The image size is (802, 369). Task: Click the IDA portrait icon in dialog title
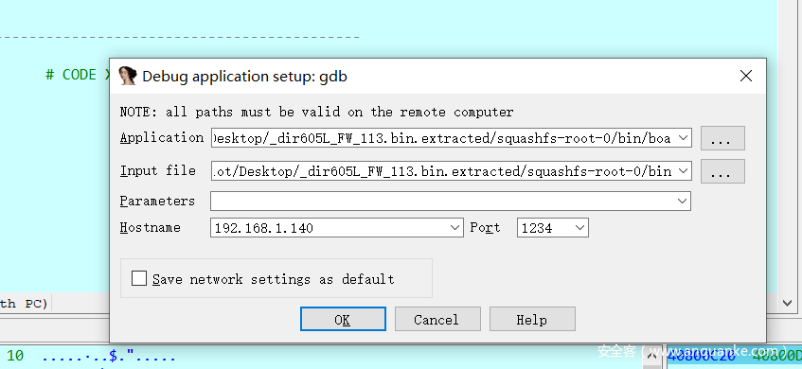click(128, 76)
